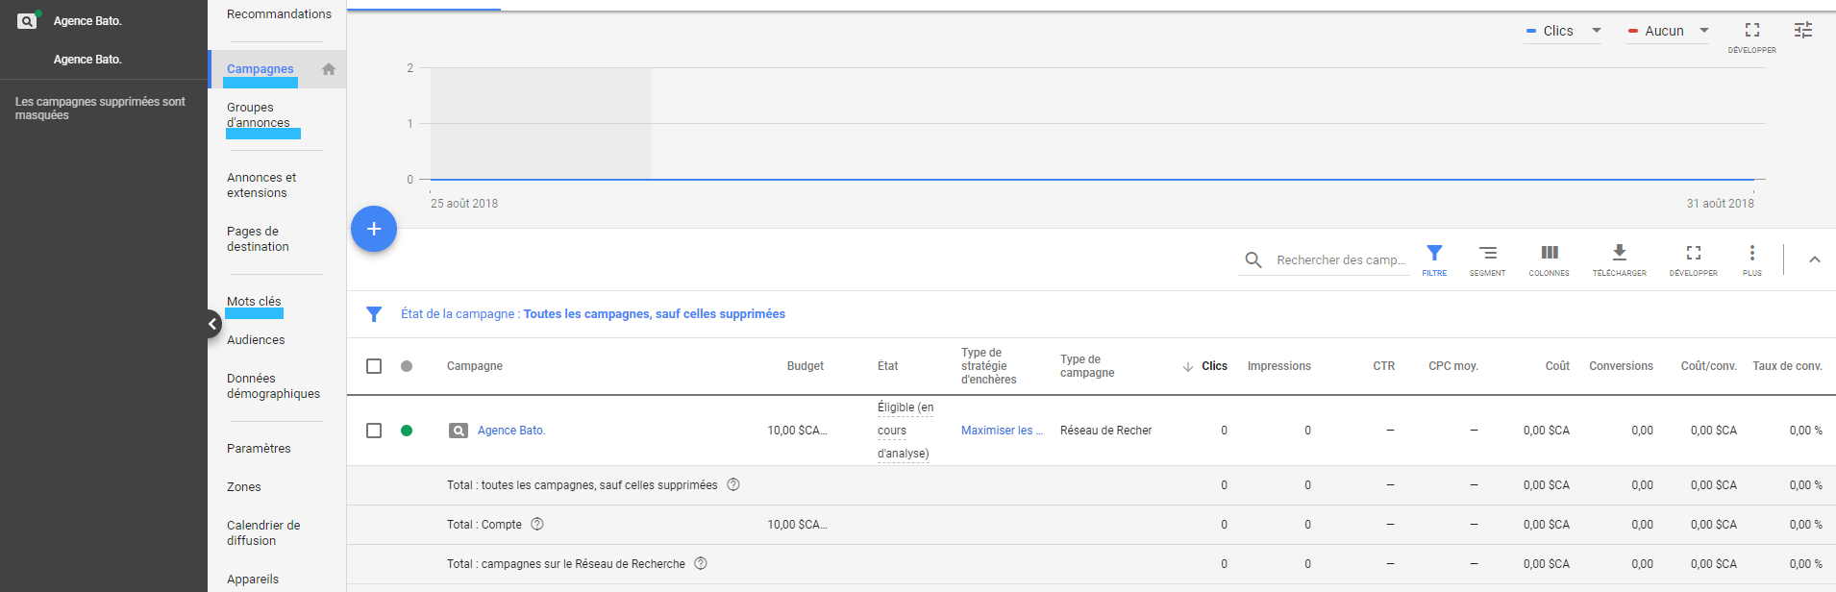This screenshot has height=592, width=1836.
Task: Tick the checkbox for Agence Bato. row
Action: [x=374, y=431]
